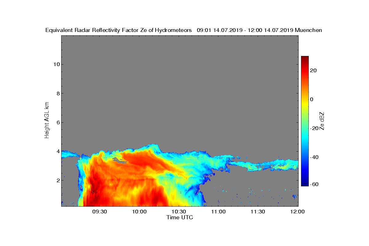Click the 12:00 time tick label

click(x=298, y=212)
